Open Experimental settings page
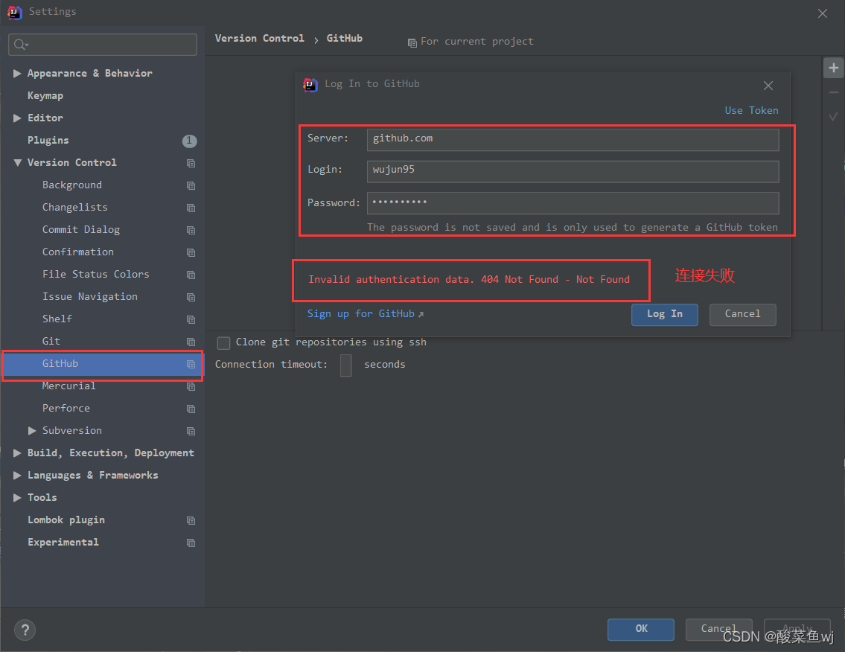Viewport: 845px width, 652px height. [x=63, y=542]
